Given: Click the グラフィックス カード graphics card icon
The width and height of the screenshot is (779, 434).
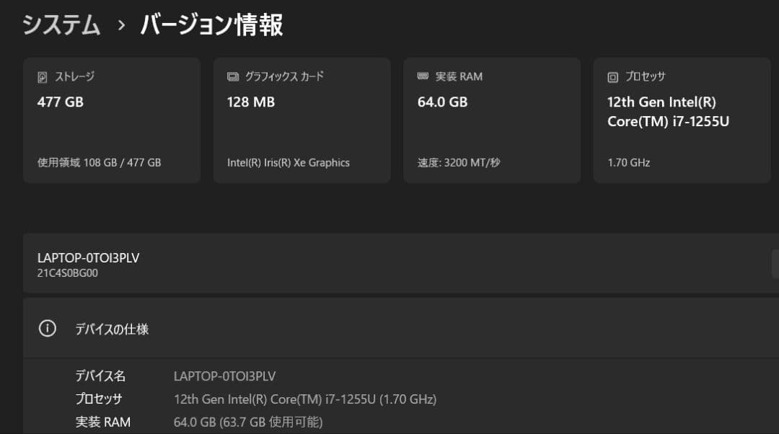Looking at the screenshot, I should click(232, 76).
